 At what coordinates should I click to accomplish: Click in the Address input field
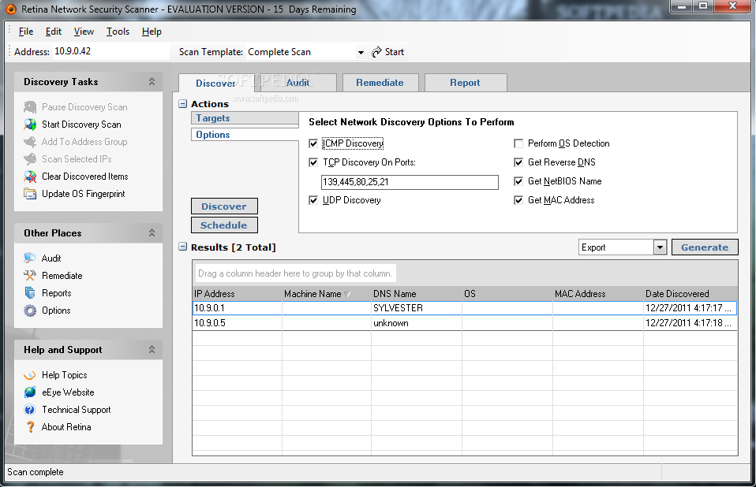(111, 51)
